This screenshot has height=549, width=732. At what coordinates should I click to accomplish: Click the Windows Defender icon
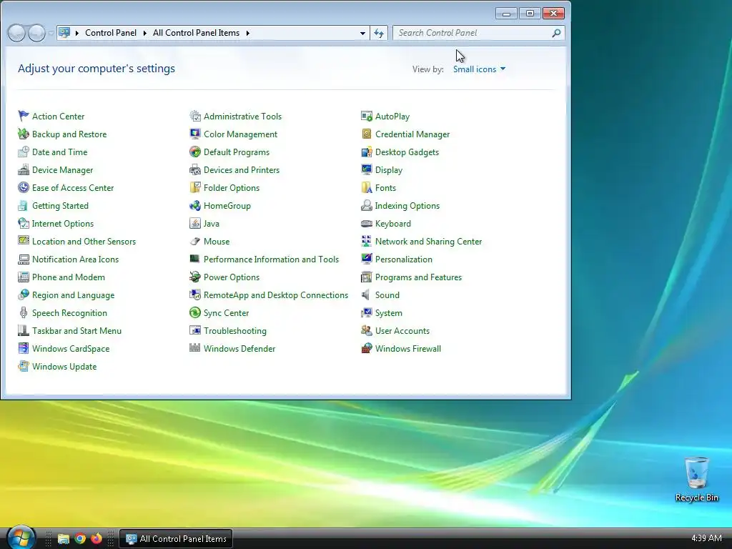pos(195,348)
